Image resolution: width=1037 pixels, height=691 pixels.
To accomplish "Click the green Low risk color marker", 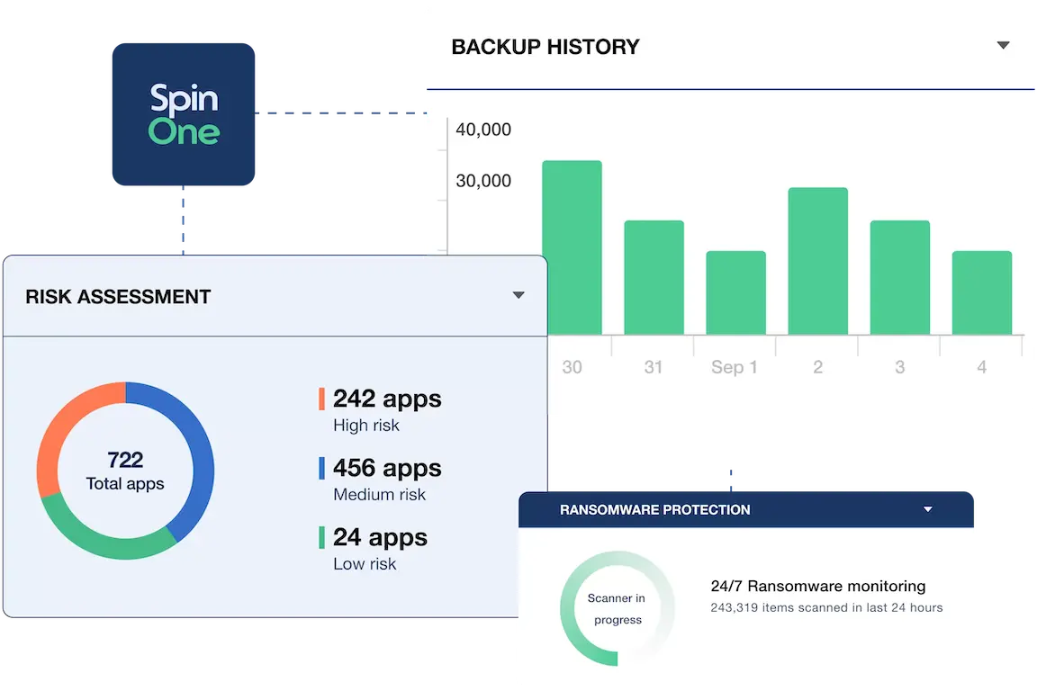I will (321, 537).
